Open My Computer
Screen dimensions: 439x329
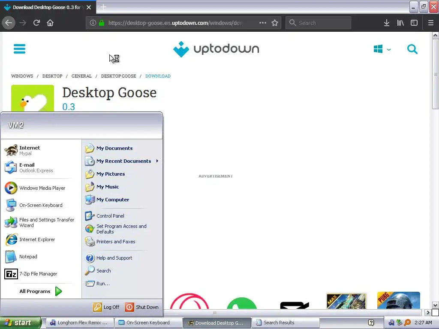tap(122, 200)
